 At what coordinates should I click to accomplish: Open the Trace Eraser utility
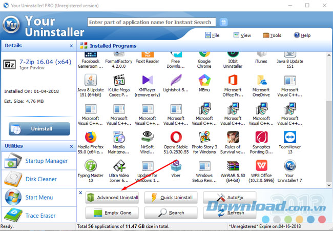(39, 215)
